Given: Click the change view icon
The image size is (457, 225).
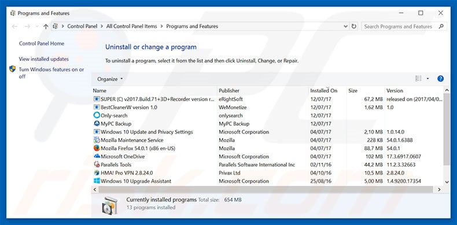Looking at the screenshot, I should [418, 79].
